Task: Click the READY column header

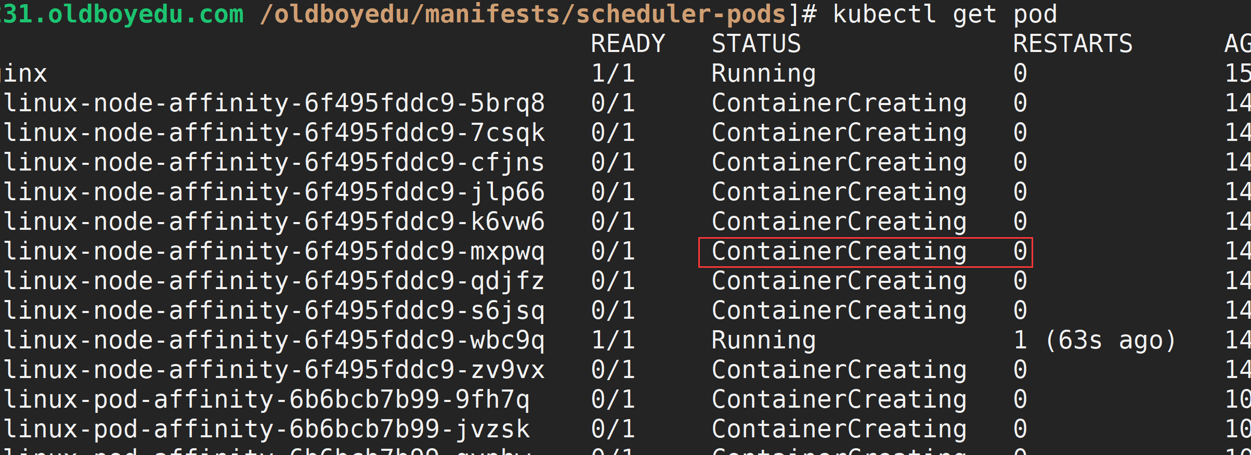Action: [x=628, y=44]
